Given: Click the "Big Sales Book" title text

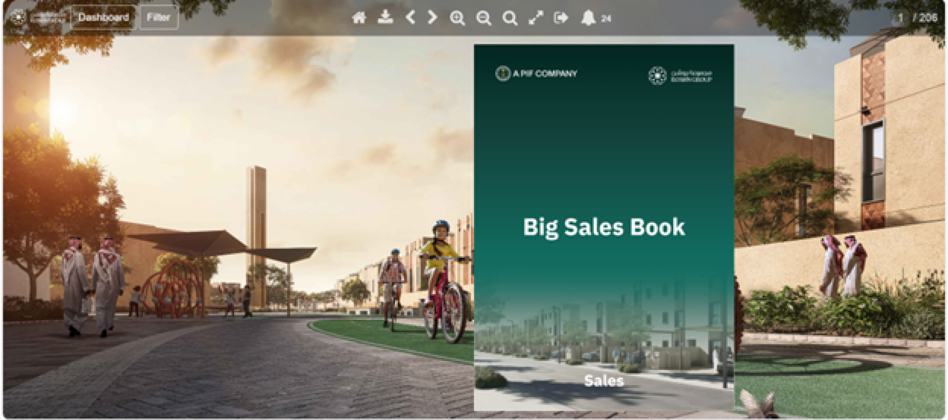Looking at the screenshot, I should (603, 227).
